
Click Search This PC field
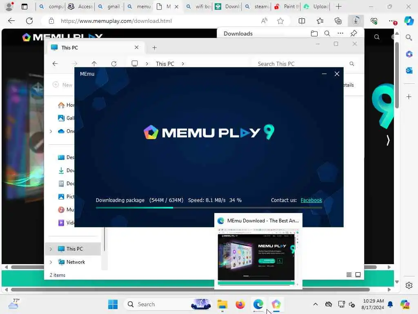coord(306,64)
